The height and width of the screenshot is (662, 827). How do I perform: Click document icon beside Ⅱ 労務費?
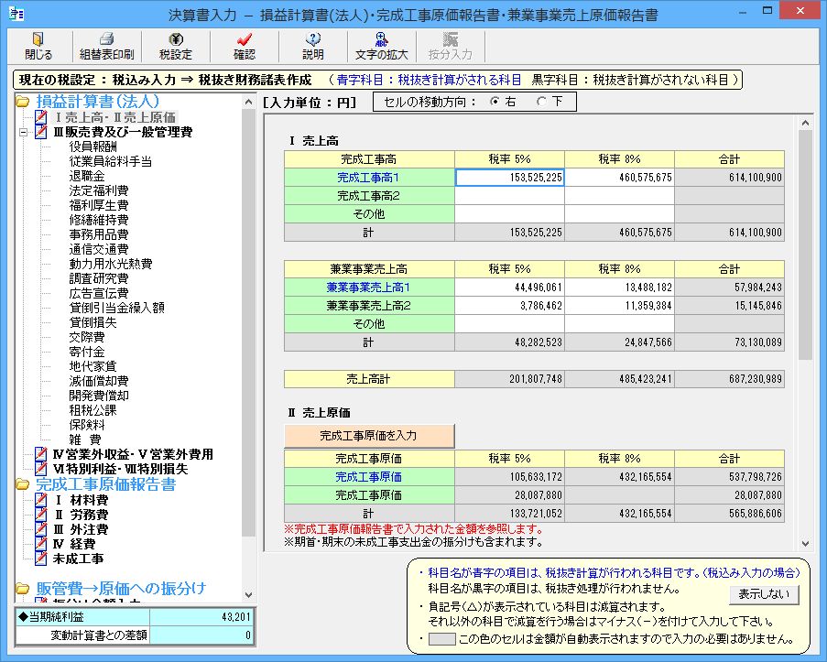(41, 515)
